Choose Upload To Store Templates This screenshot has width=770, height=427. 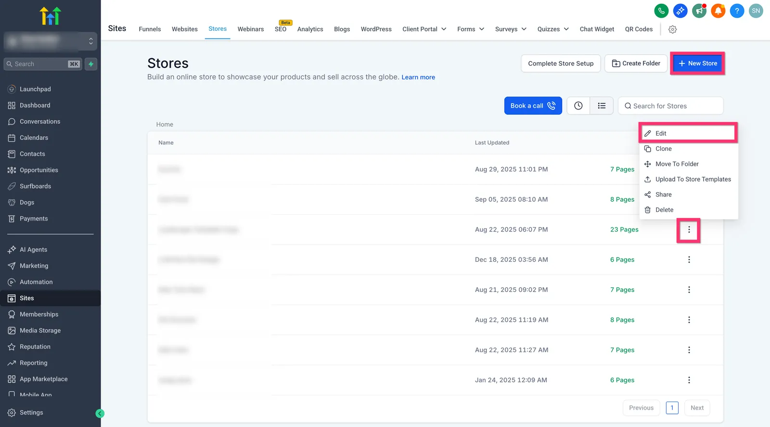coord(688,179)
